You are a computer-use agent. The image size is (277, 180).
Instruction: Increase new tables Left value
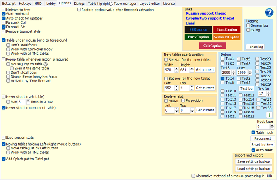point(176,87)
